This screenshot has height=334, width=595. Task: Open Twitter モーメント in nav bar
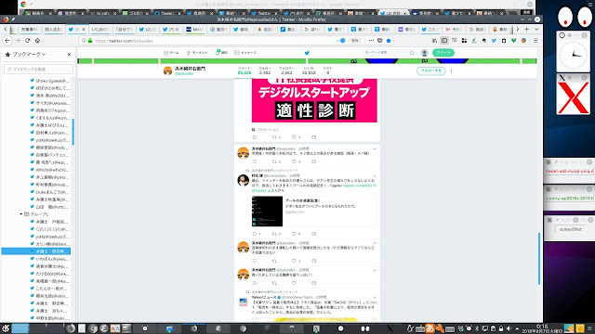(197, 53)
